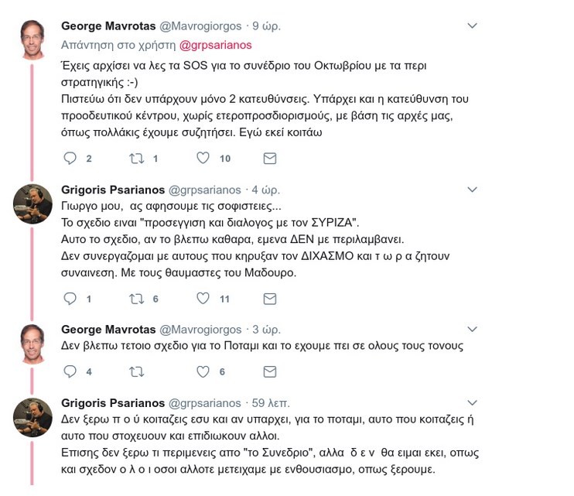Like the Psarianos tweet with 11 likes

[203, 299]
